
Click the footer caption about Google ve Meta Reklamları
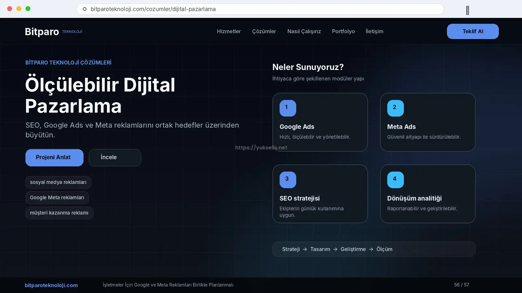coord(168,285)
